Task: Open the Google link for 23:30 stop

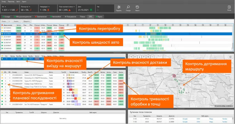Action: 185,118
